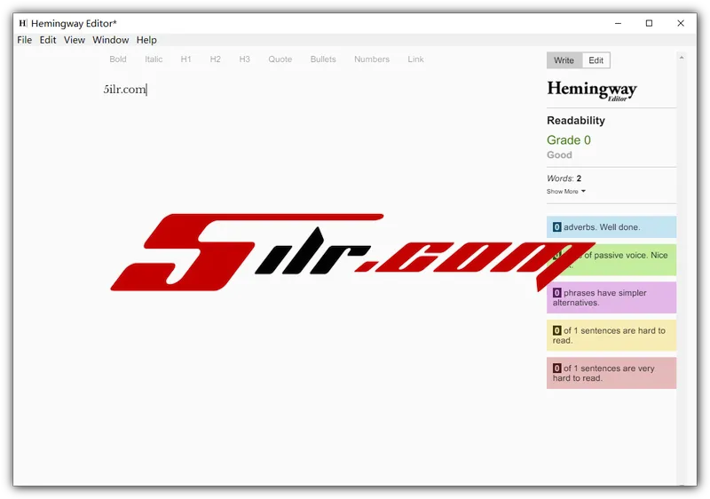This screenshot has height=499, width=710.
Task: Set heading style H1
Action: click(x=185, y=59)
